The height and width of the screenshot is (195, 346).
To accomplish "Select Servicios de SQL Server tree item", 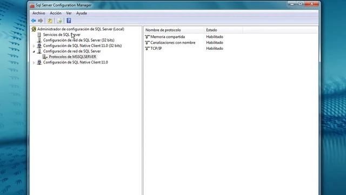I will click(62, 35).
